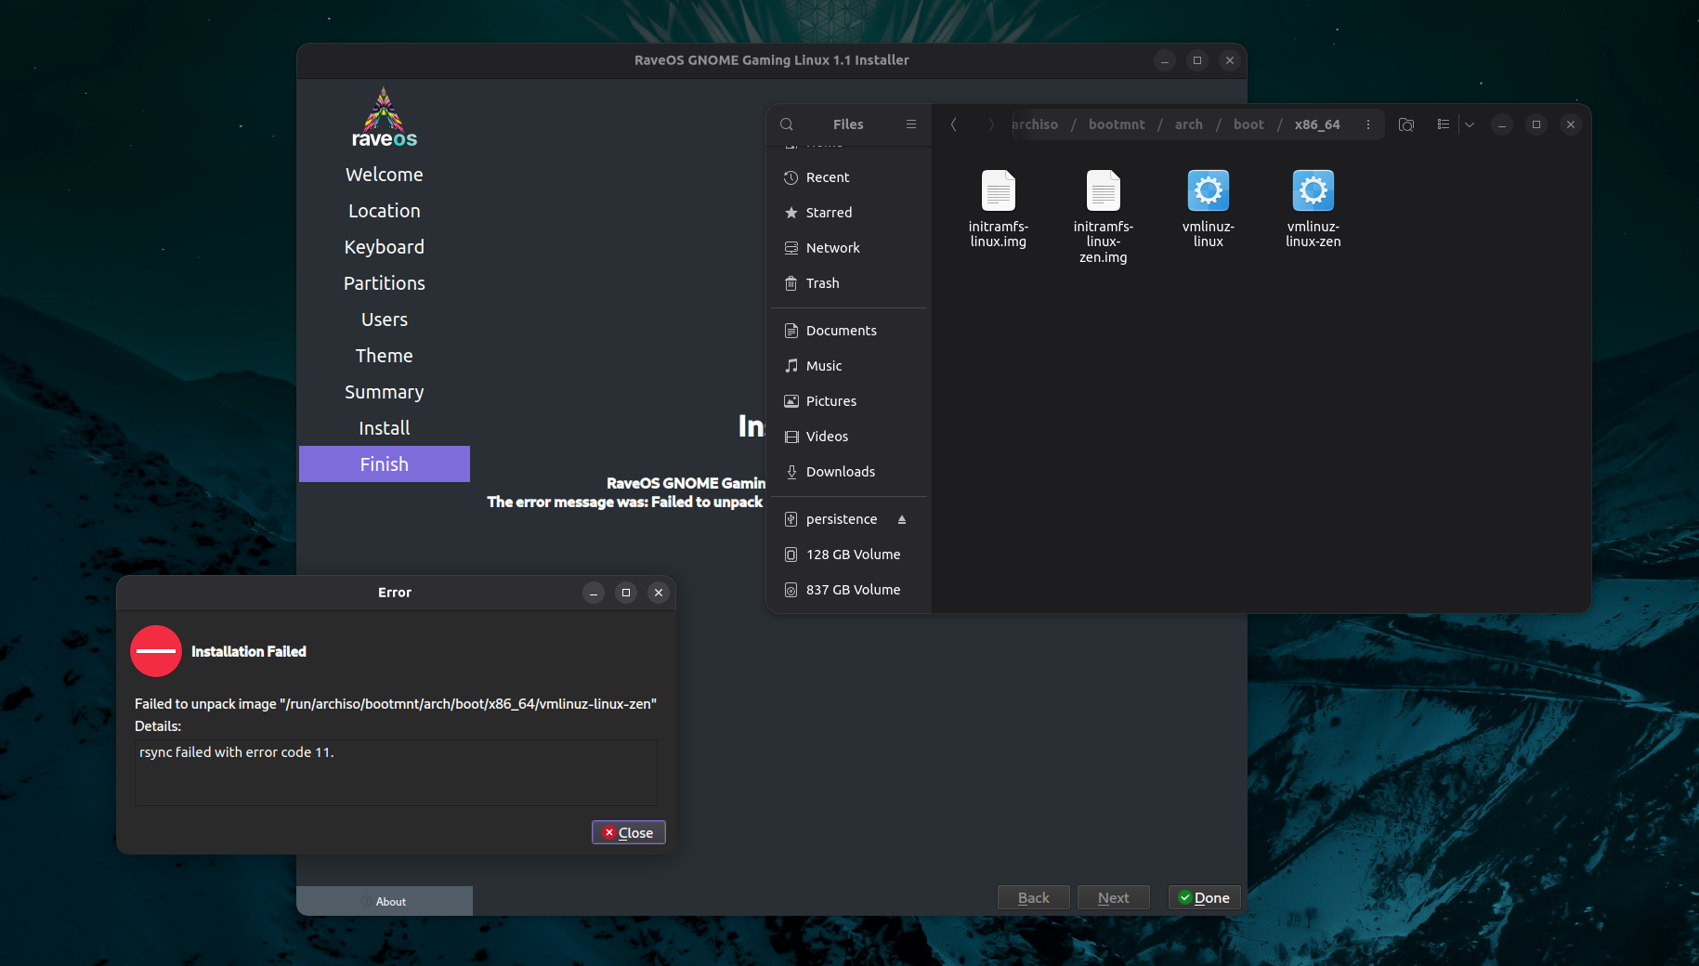
Task: Toggle list view in Files
Action: pos(1443,124)
